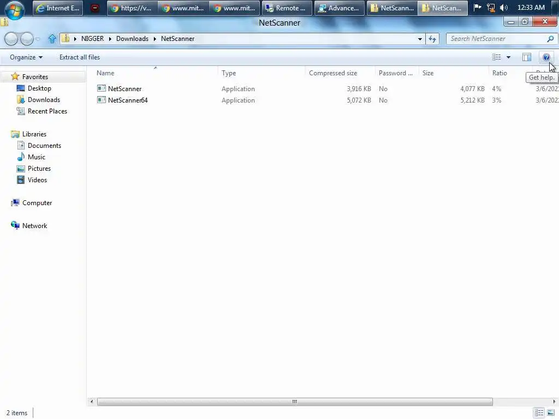559x419 pixels.
Task: Sort by Compressed size column
Action: [333, 73]
